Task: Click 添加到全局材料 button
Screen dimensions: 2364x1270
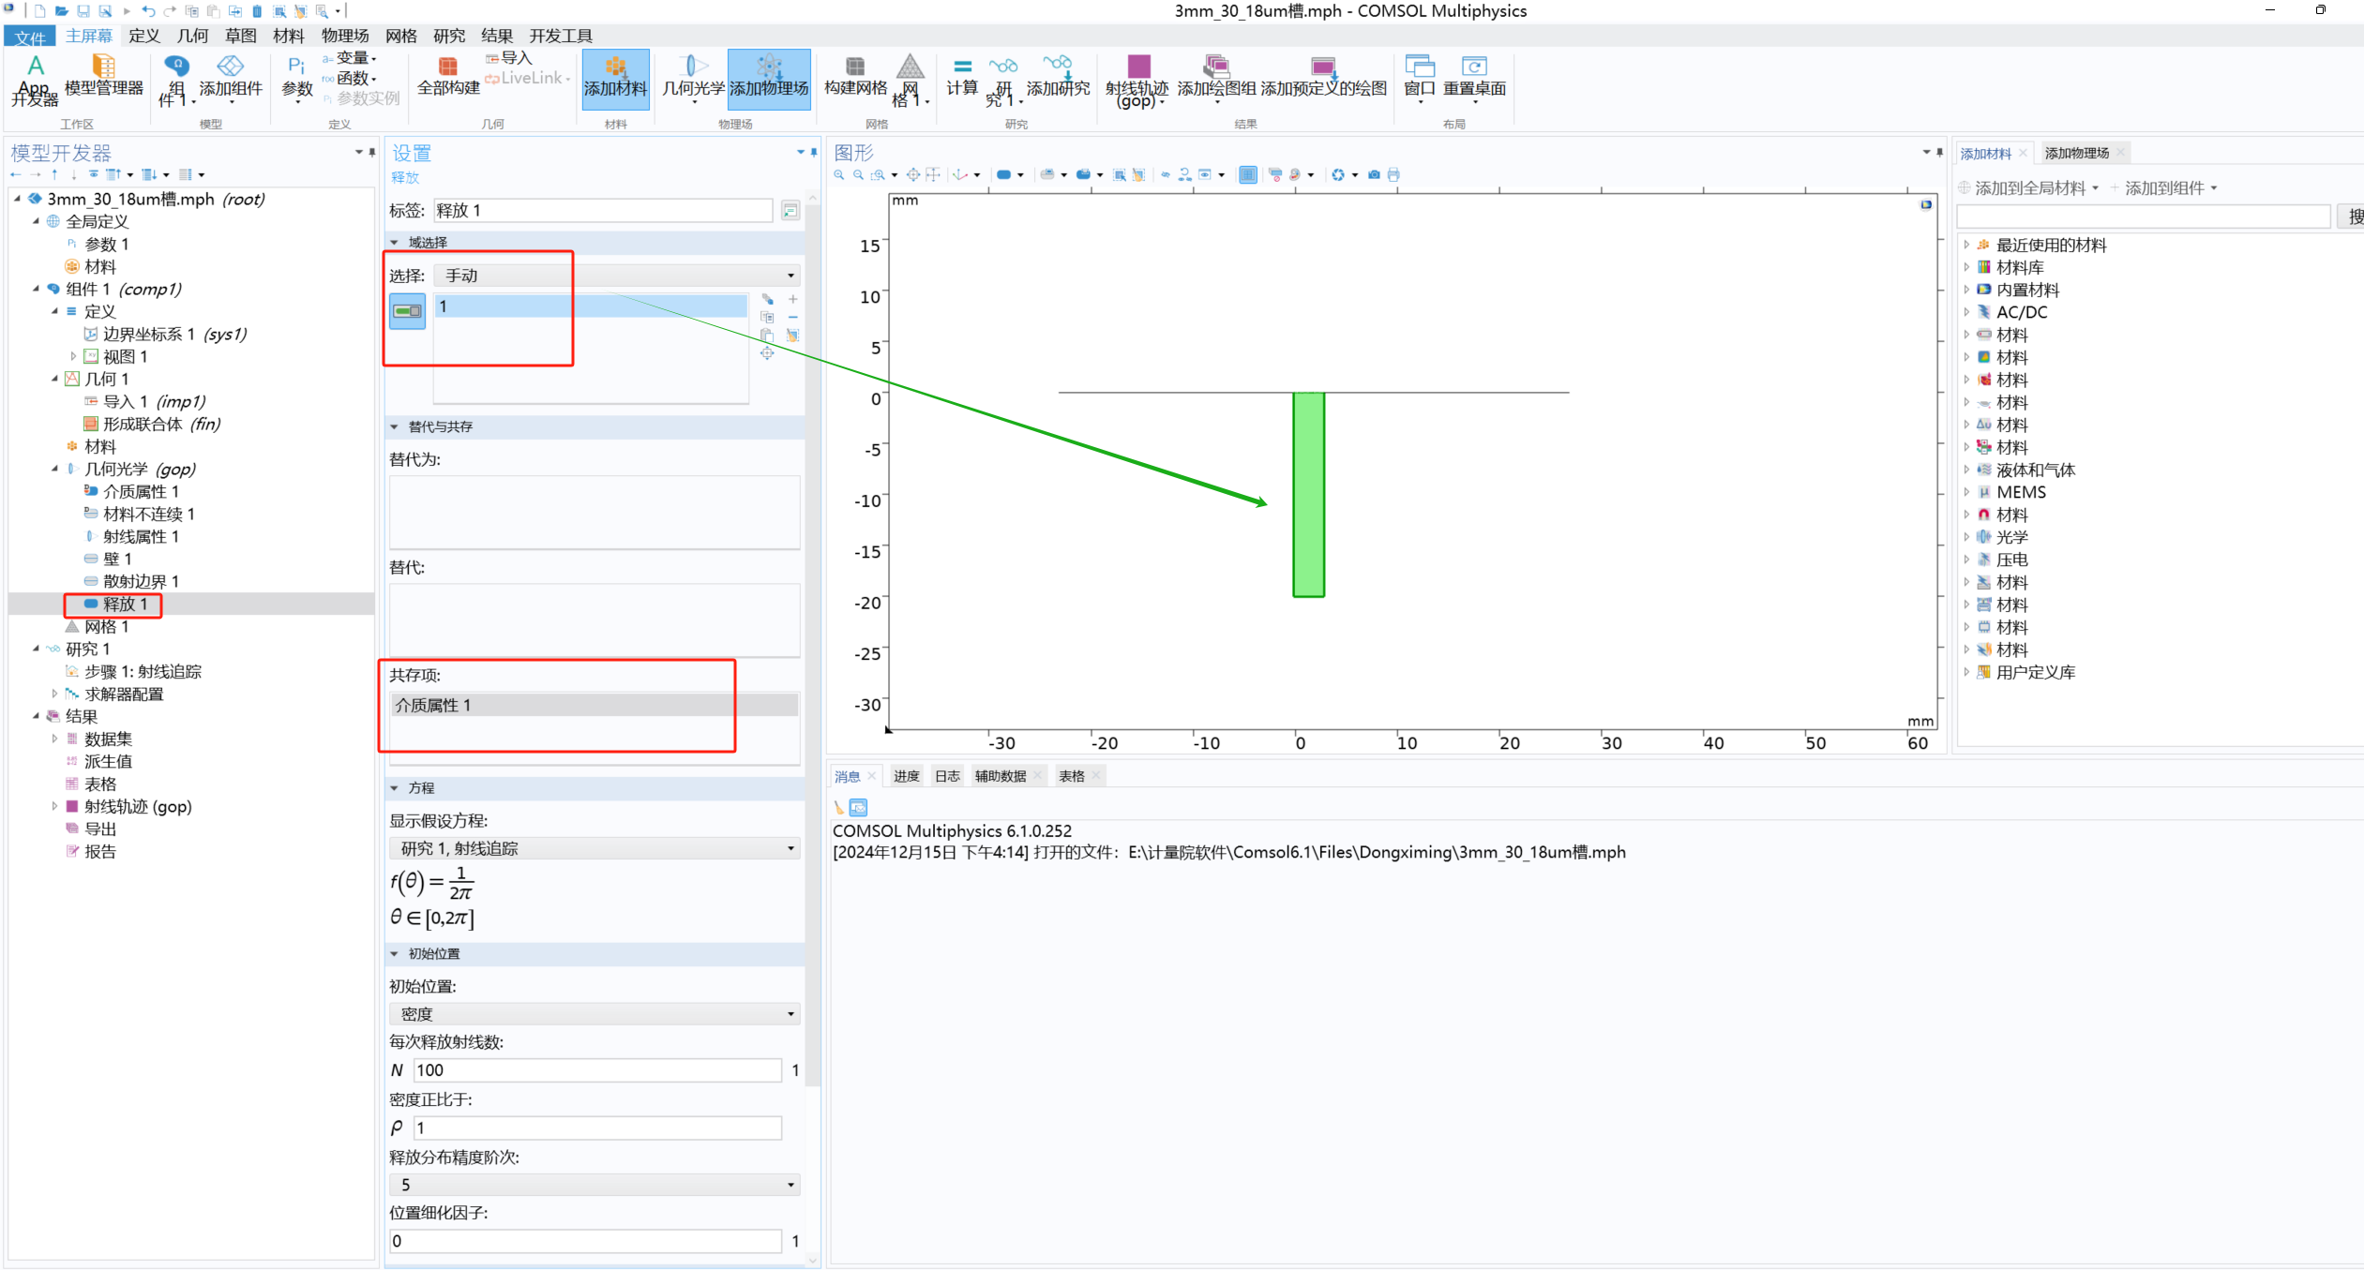Action: (x=2030, y=188)
